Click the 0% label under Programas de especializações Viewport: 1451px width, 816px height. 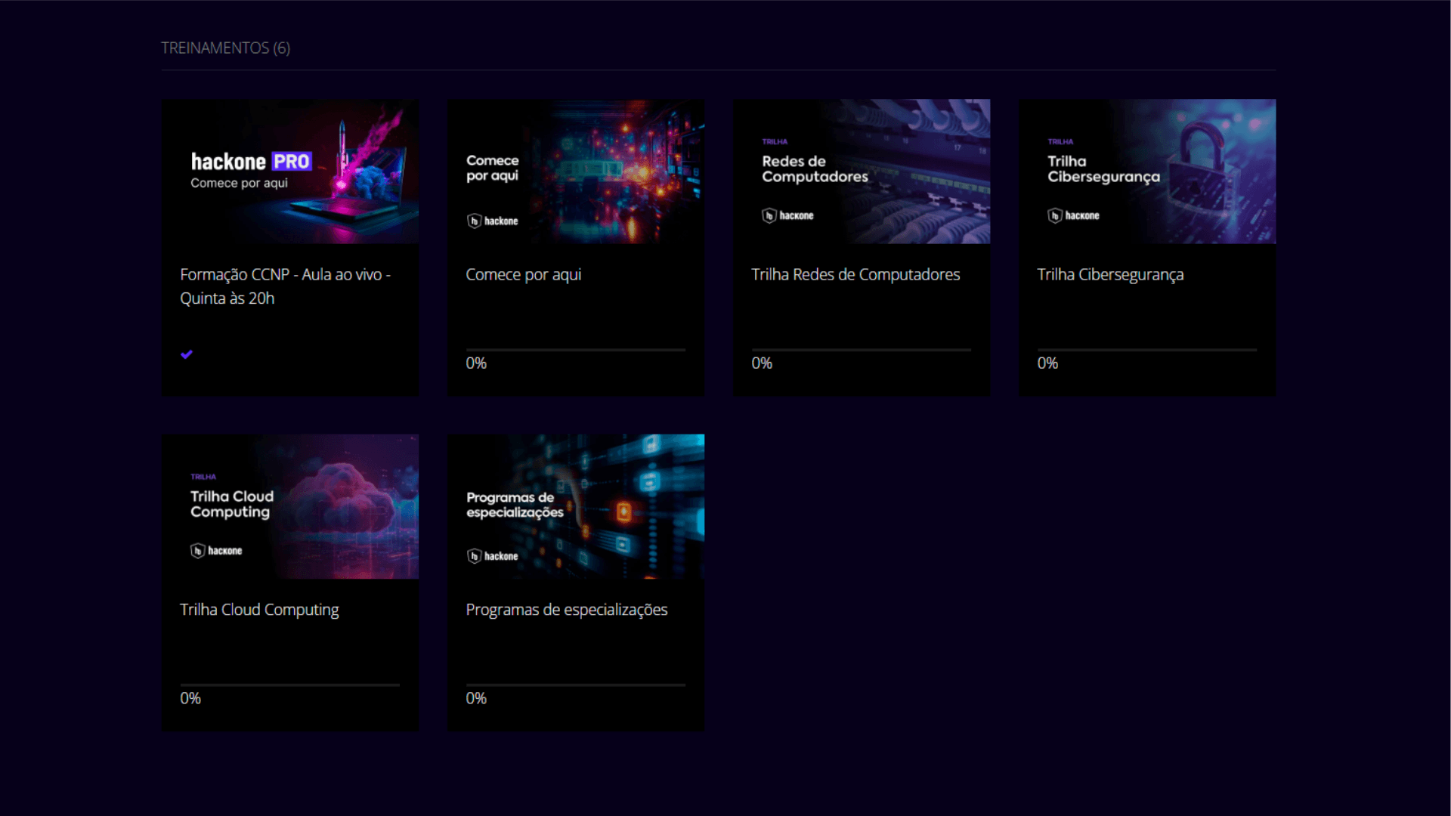476,699
